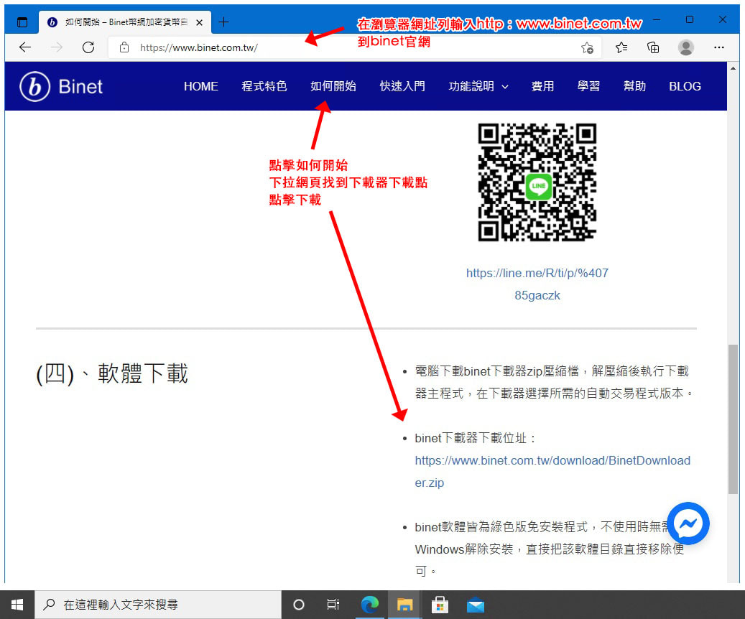
Task: Click the (四)、軟體下載 heading
Action: click(112, 373)
